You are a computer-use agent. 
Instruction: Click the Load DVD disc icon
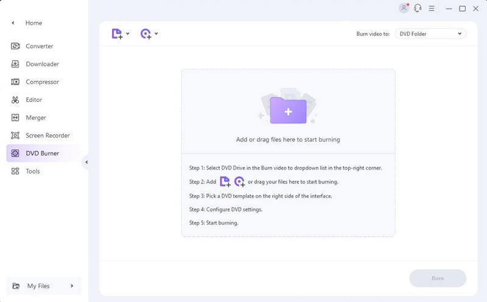click(x=145, y=33)
